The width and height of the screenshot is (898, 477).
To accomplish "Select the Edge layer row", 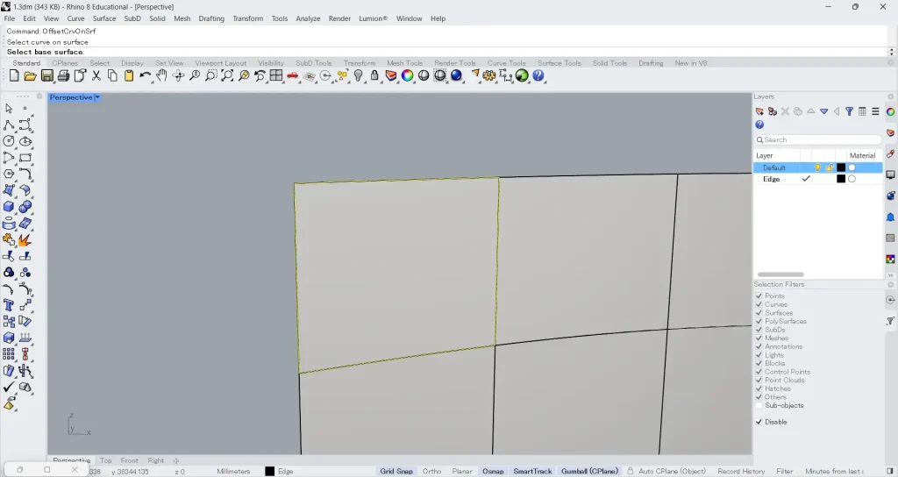I will click(x=818, y=179).
